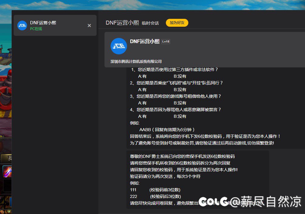
Task: Click the skill icon in game window
Action: pyautogui.click(x=7, y=172)
